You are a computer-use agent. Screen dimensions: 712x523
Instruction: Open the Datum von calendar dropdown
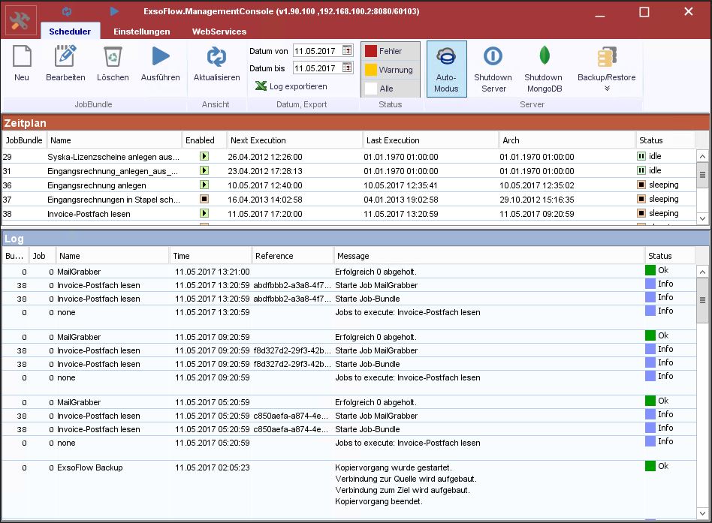[347, 51]
